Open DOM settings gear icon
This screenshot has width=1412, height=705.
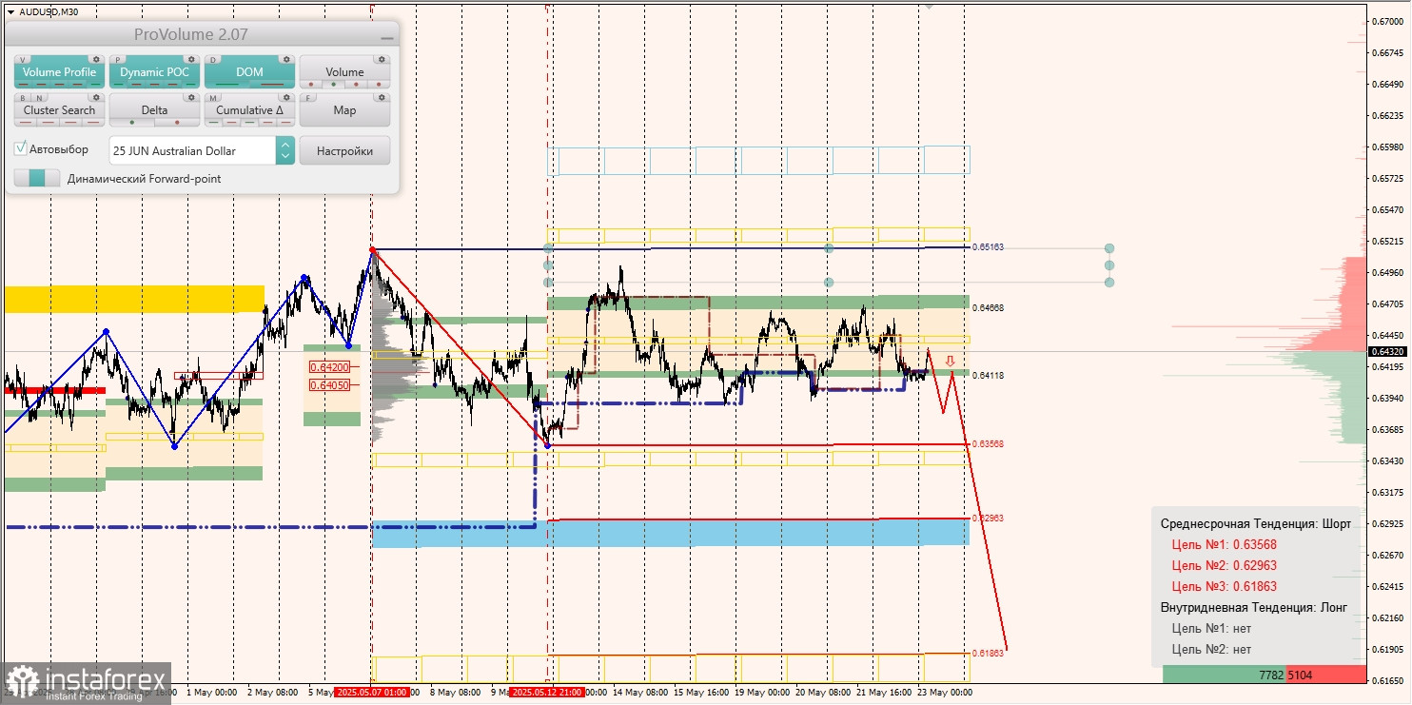(x=286, y=59)
